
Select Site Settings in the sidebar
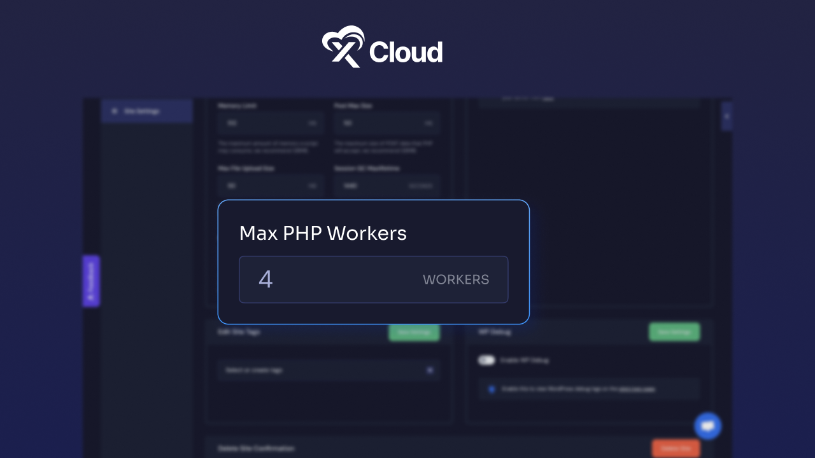click(143, 111)
